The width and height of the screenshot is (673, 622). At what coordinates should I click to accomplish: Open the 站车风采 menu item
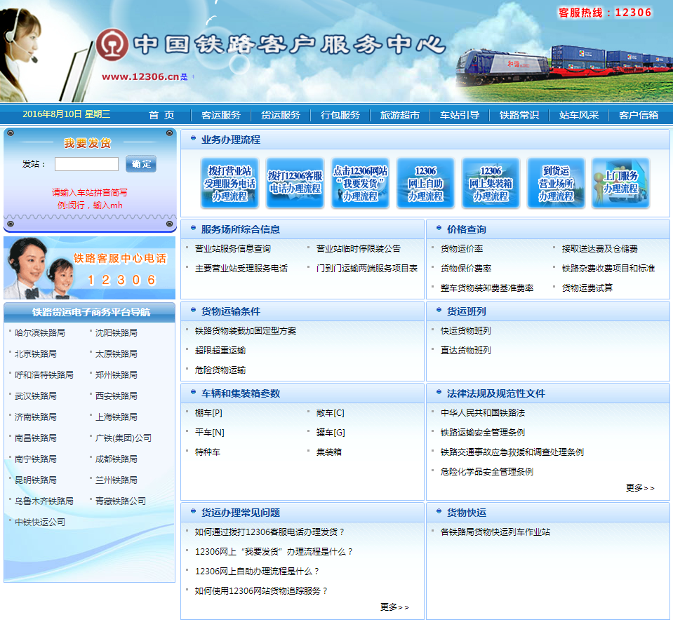point(578,115)
